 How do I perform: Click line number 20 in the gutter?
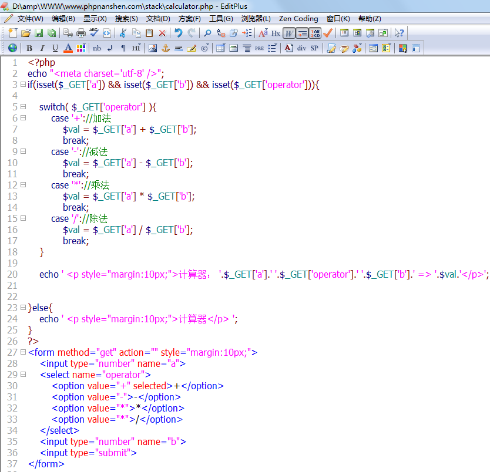12,274
